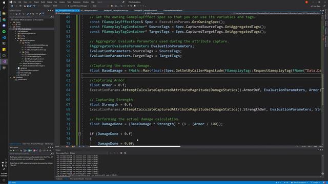The width and height of the screenshot is (328, 184).
Task: Click the warning count indicator below the editor
Action: tap(73, 147)
